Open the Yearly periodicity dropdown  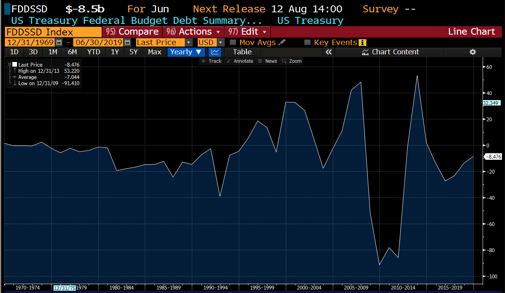186,52
